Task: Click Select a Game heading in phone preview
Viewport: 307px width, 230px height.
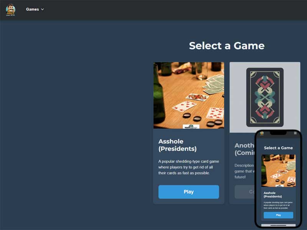Action: click(x=278, y=148)
